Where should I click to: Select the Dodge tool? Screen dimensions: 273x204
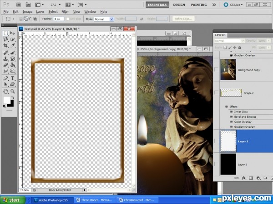(13, 71)
